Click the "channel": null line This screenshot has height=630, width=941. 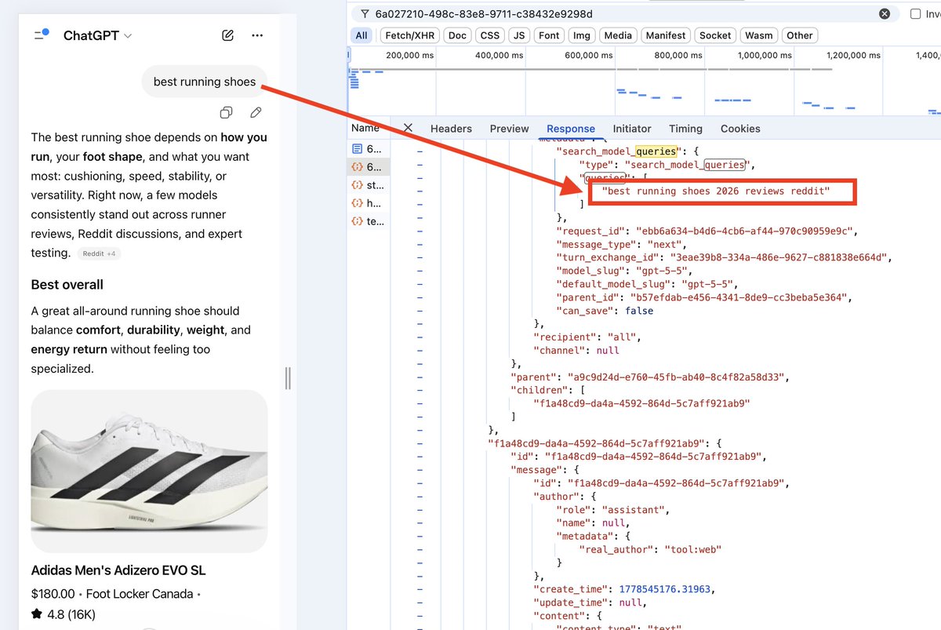pyautogui.click(x=576, y=351)
